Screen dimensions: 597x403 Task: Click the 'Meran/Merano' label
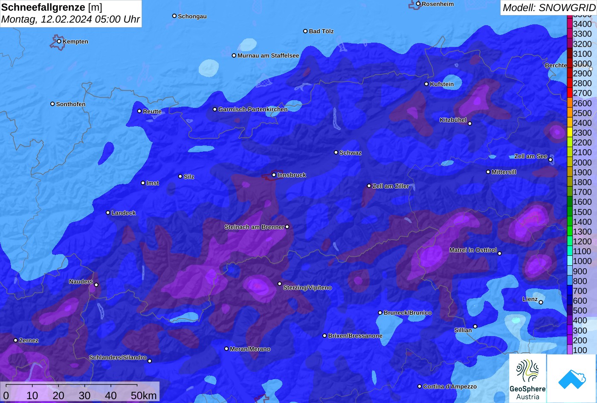(x=250, y=349)
